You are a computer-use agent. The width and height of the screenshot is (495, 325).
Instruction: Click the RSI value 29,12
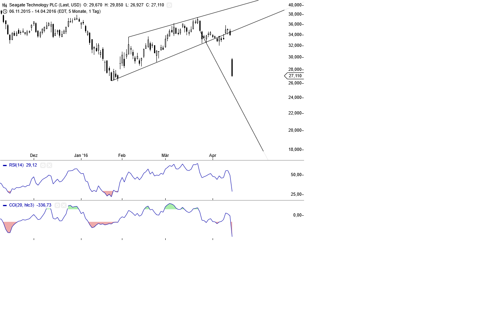pos(31,165)
